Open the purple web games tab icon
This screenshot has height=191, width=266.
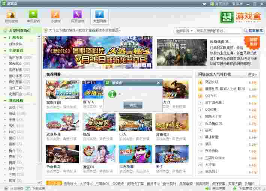78,14
